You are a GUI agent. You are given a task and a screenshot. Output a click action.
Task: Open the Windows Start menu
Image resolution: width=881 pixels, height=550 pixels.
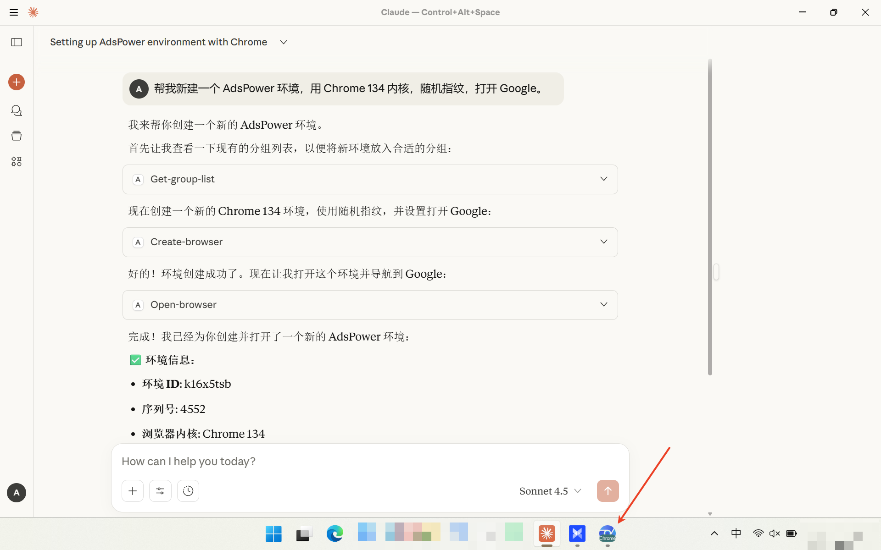273,533
